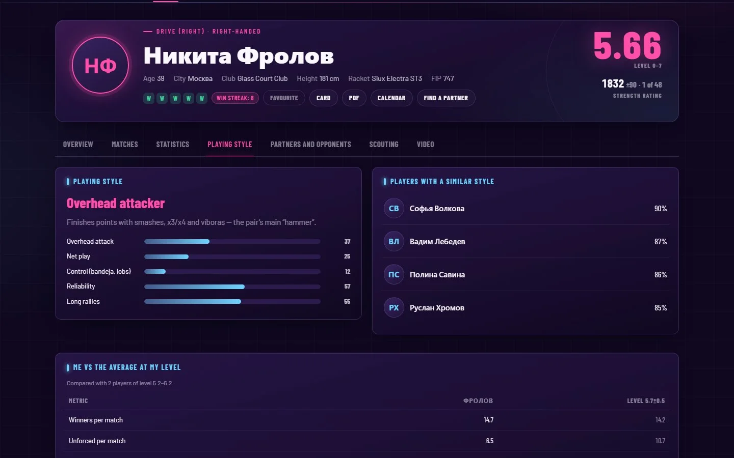This screenshot has width=734, height=458.
Task: Open Partners and Opponents tab
Action: 311,145
